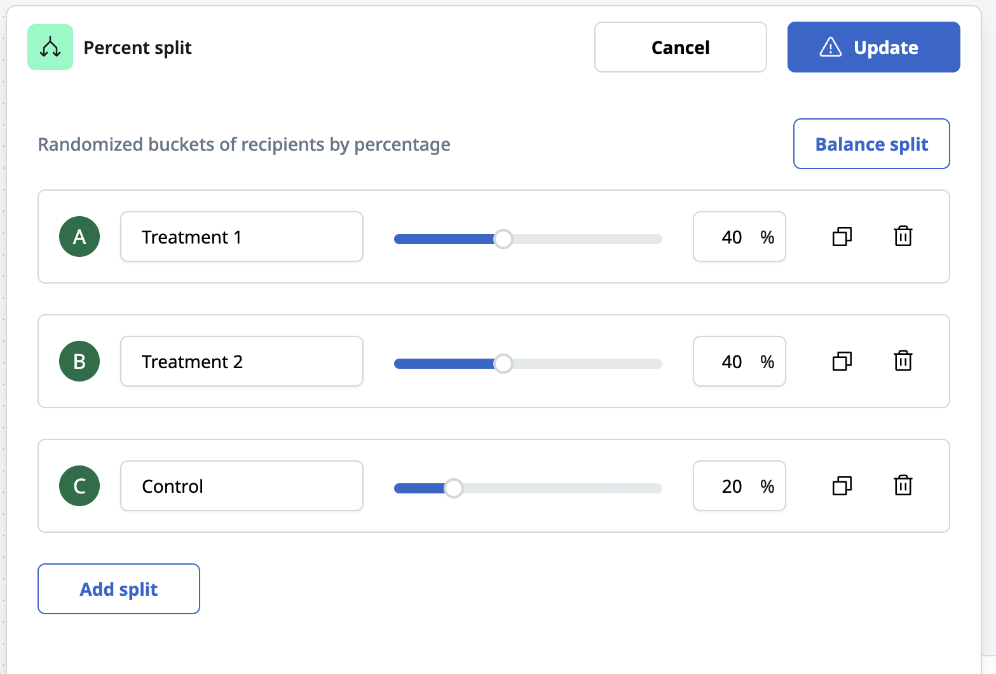Click the green C bucket badge
Image resolution: width=996 pixels, height=674 pixels.
click(x=79, y=486)
